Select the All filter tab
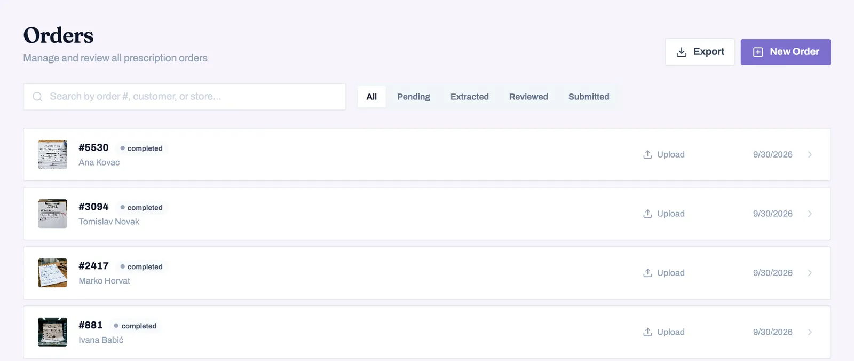 click(371, 97)
